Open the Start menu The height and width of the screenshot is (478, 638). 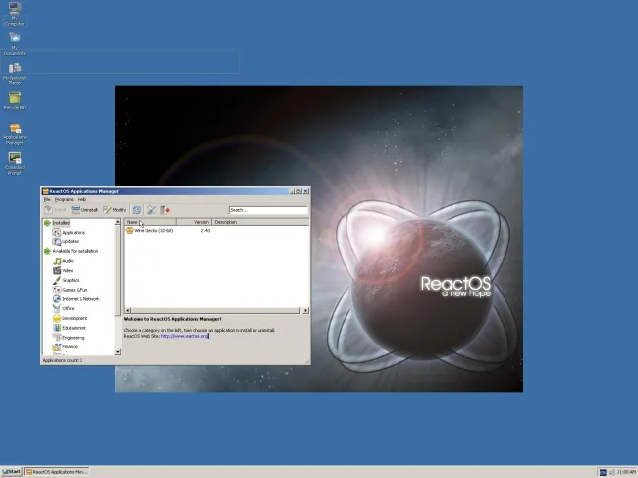pyautogui.click(x=12, y=472)
